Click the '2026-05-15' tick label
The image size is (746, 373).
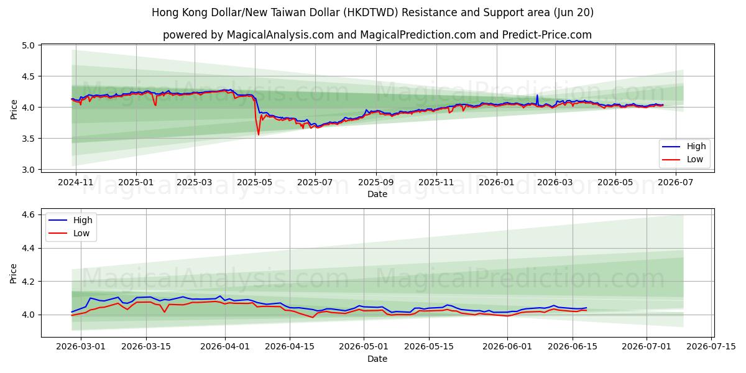pyautogui.click(x=428, y=347)
